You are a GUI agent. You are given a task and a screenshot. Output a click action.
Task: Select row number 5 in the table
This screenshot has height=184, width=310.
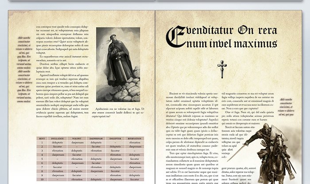(42, 159)
